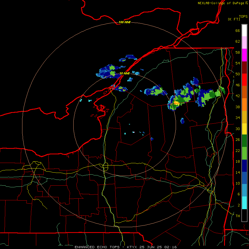Click the light pink legend swatch
The height and width of the screenshot is (249, 249).
click(244, 43)
